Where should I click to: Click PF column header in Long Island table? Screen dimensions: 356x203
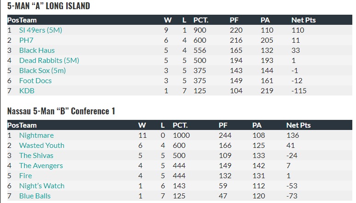[234, 20]
